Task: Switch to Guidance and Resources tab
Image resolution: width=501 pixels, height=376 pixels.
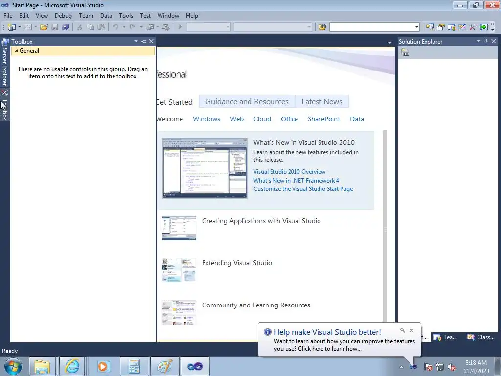Action: click(x=247, y=102)
